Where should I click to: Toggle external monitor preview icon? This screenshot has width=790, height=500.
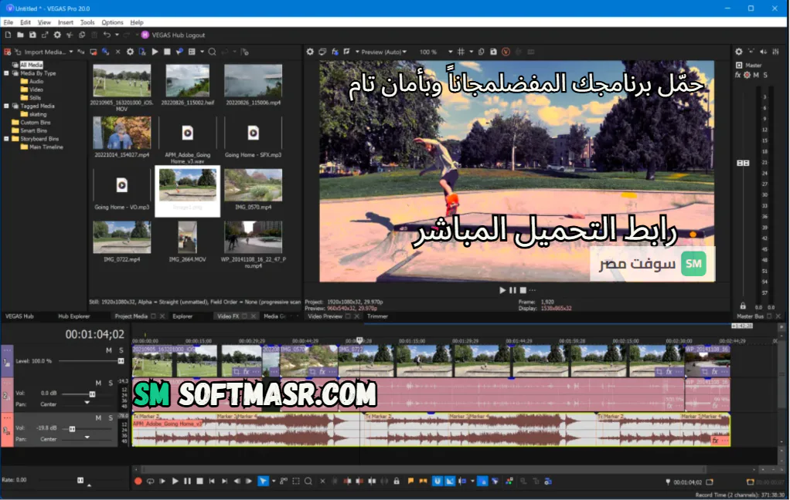(x=322, y=52)
